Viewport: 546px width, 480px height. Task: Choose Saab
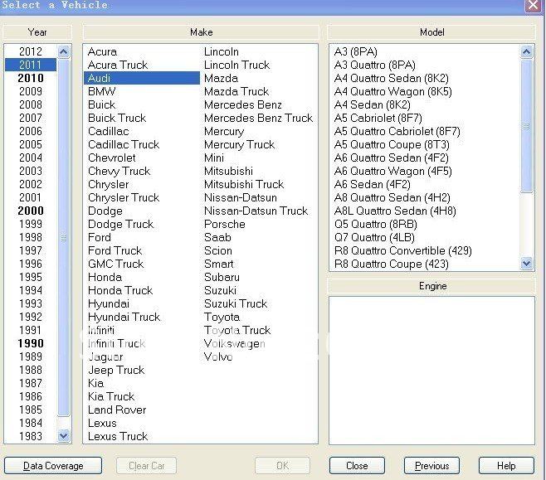click(x=217, y=237)
